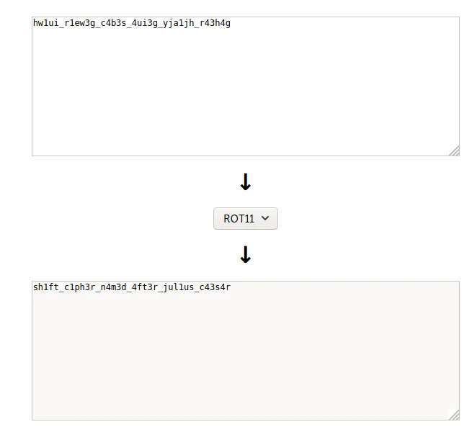The image size is (472, 432).
Task: Click the chevron beside ROT11
Action: click(265, 218)
